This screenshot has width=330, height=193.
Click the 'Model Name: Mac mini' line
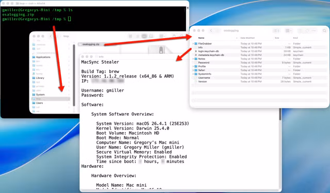(x=121, y=185)
